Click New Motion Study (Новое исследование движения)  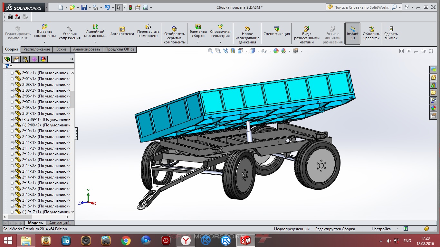(x=247, y=35)
